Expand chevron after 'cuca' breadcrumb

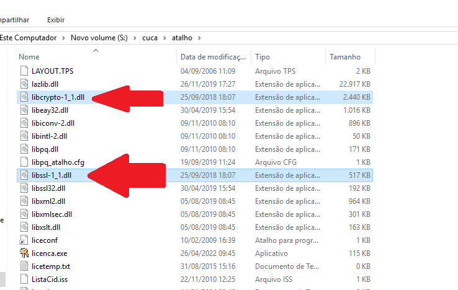tap(164, 38)
